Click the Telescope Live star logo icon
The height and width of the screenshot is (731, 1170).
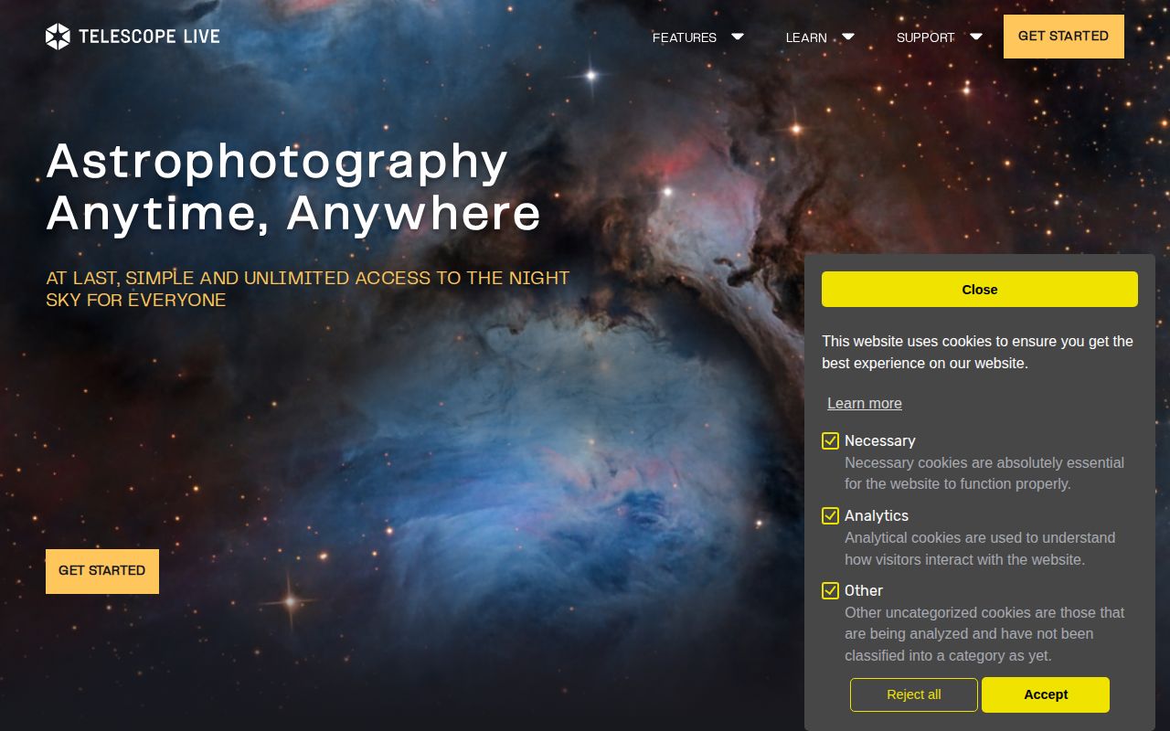tap(58, 37)
